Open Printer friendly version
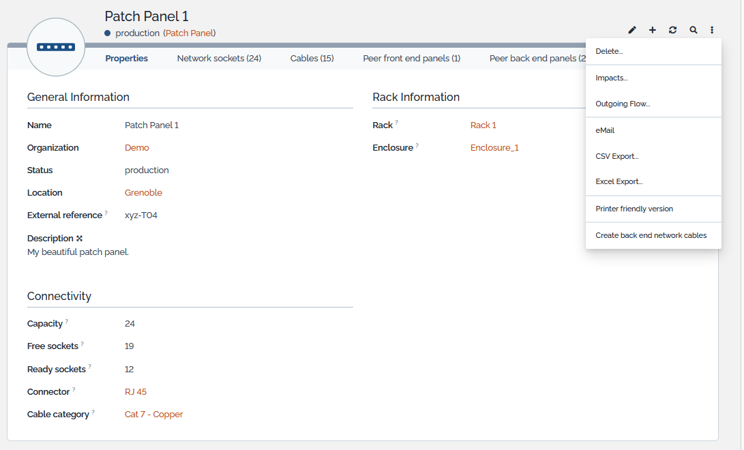Viewport: 744px width, 450px height. point(634,209)
